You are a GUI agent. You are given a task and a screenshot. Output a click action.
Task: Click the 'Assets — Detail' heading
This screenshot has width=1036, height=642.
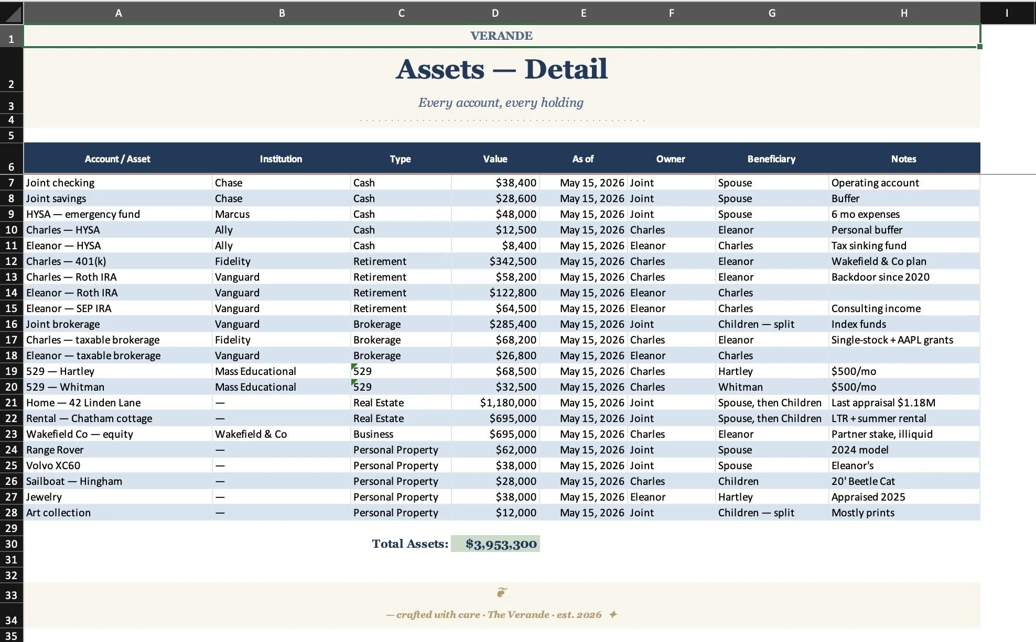pos(502,69)
